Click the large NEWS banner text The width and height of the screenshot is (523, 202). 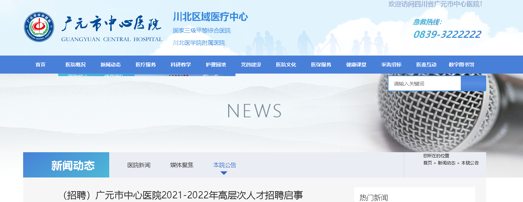coord(255,111)
